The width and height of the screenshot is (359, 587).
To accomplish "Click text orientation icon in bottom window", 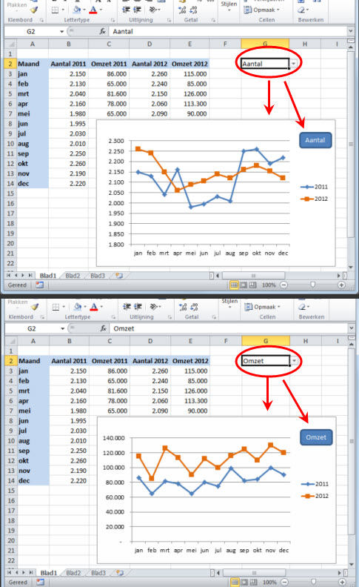I will [x=153, y=307].
